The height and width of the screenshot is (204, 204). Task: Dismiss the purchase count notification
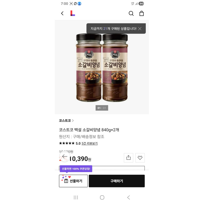pos(140,29)
